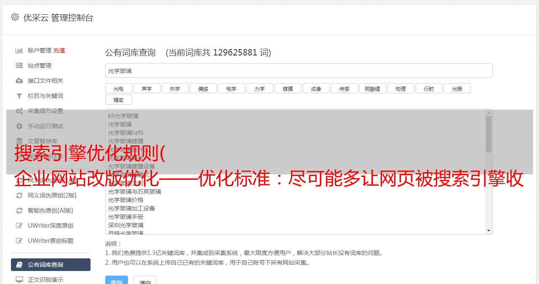539x284 pixels.
Task: Click the 力学 tag button
Action: 259,88
